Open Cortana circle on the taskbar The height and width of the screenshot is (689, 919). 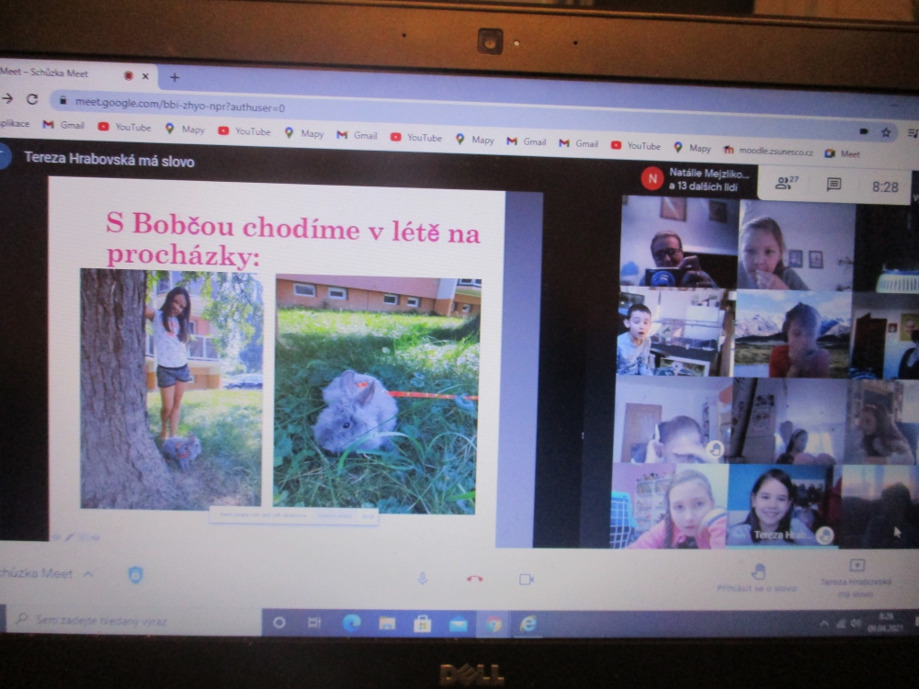tap(279, 622)
